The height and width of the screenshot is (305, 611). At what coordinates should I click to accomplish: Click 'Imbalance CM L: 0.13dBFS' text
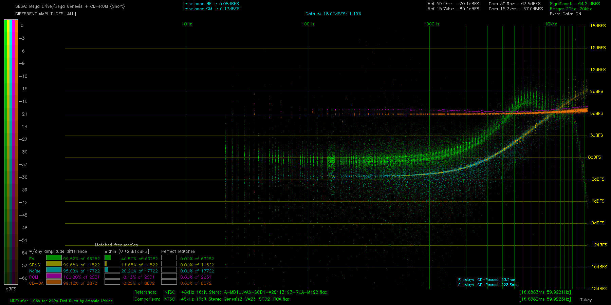211,9
